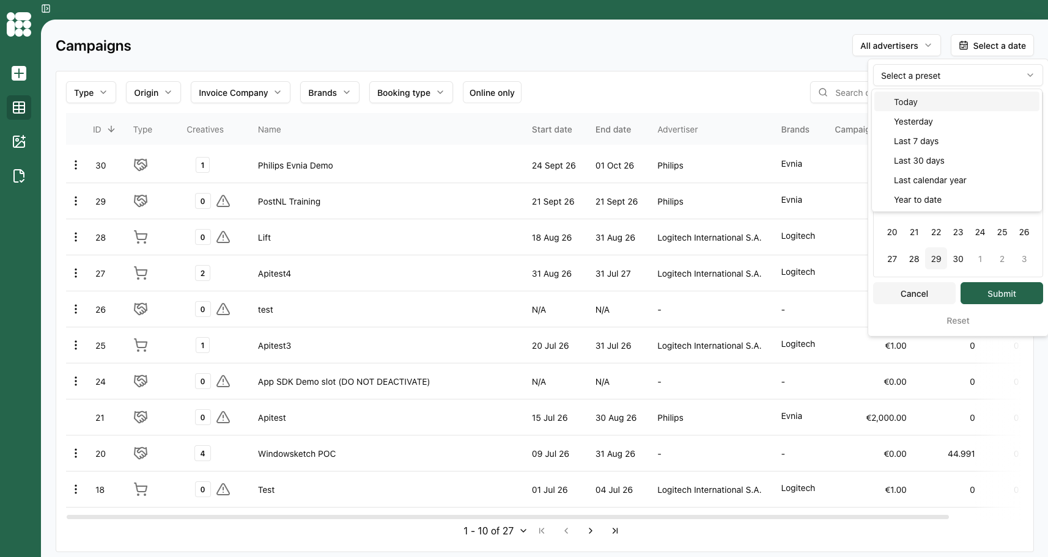The image size is (1048, 557).
Task: Toggle the Online only filter
Action: click(x=492, y=92)
